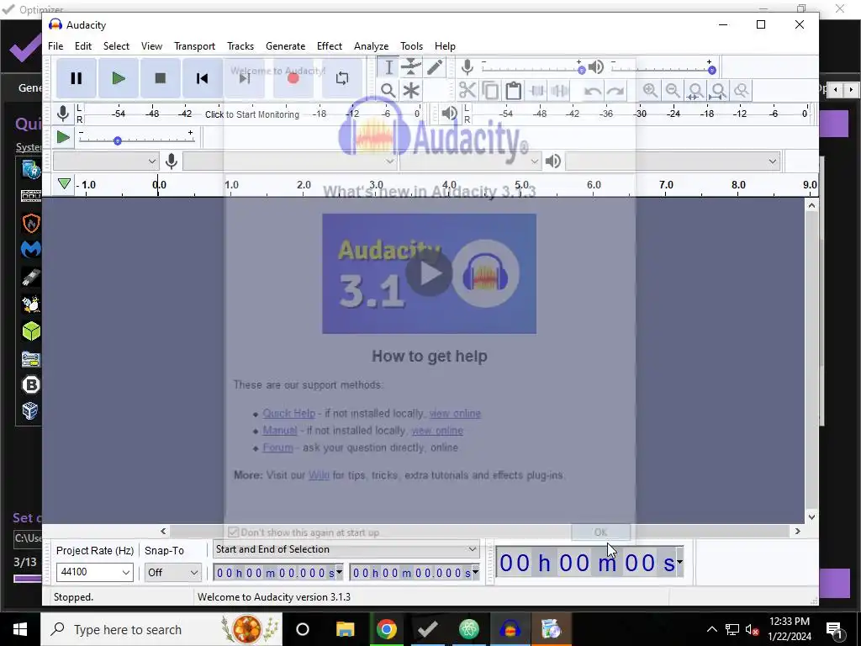861x646 pixels.
Task: Click Silence audio selection icon
Action: tap(559, 90)
